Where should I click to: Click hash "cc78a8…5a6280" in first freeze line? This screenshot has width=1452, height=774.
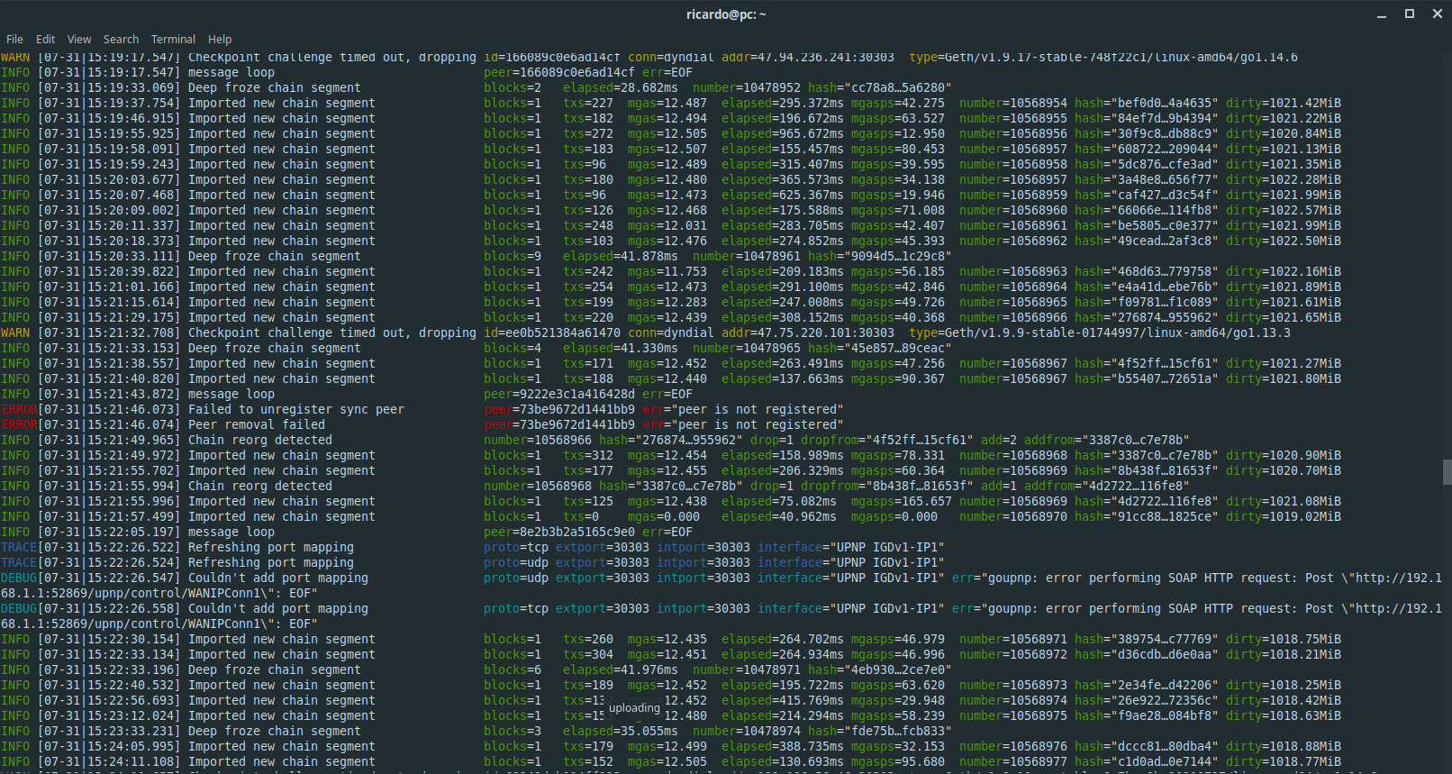[880, 87]
